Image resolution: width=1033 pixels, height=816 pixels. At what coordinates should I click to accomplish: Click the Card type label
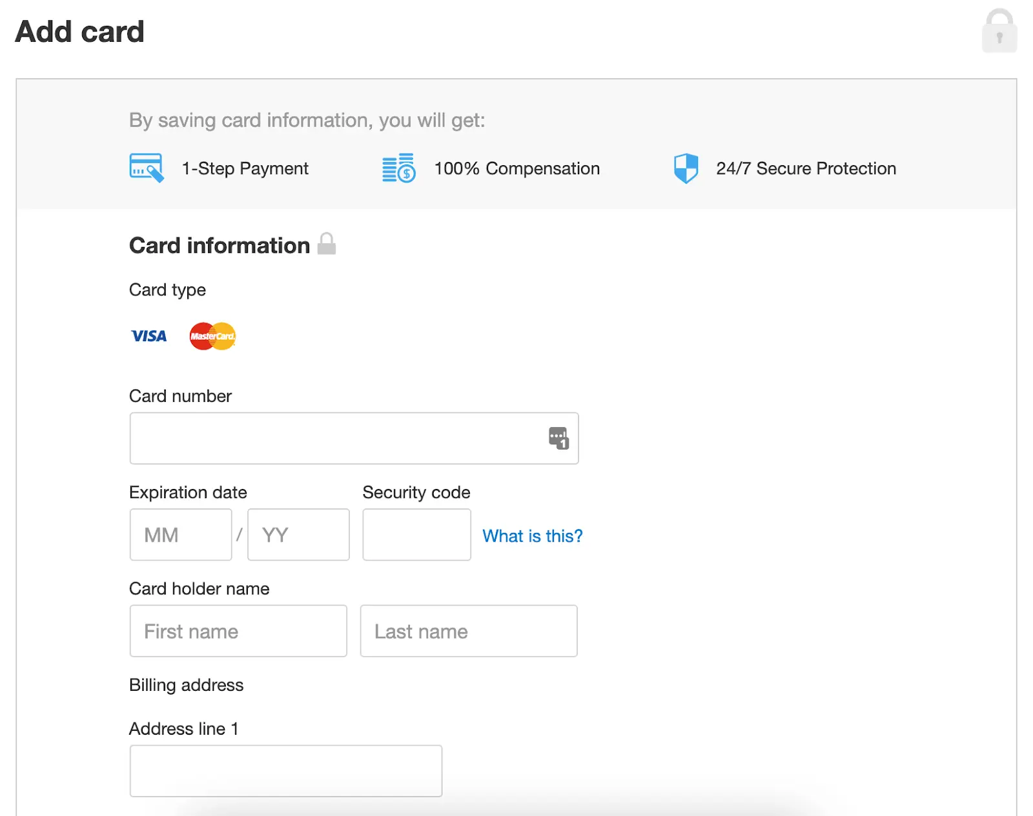click(167, 290)
